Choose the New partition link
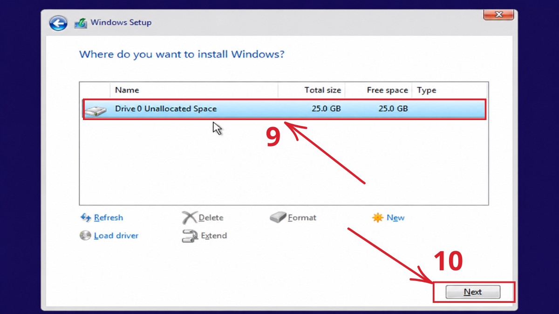The image size is (559, 314). tap(395, 217)
